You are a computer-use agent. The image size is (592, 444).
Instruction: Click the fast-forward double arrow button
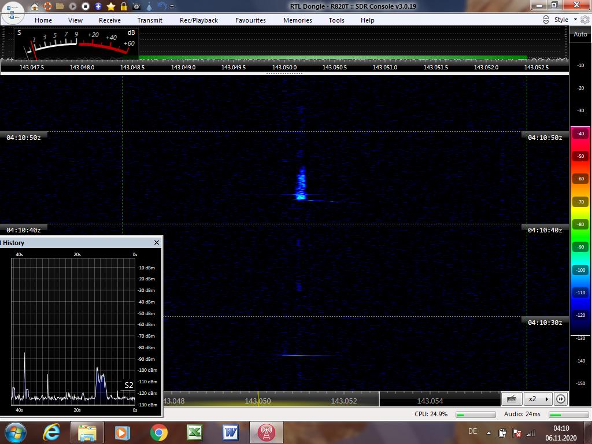[x=561, y=399]
